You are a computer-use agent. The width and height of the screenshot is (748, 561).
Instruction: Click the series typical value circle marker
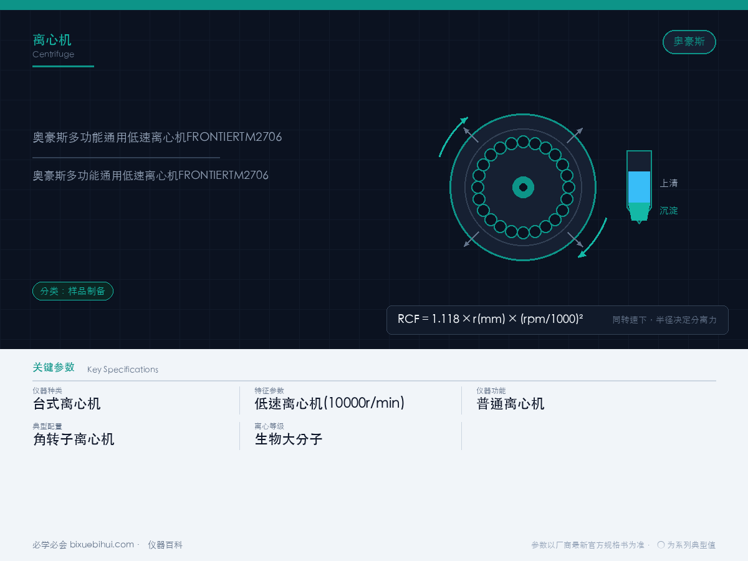tap(661, 545)
